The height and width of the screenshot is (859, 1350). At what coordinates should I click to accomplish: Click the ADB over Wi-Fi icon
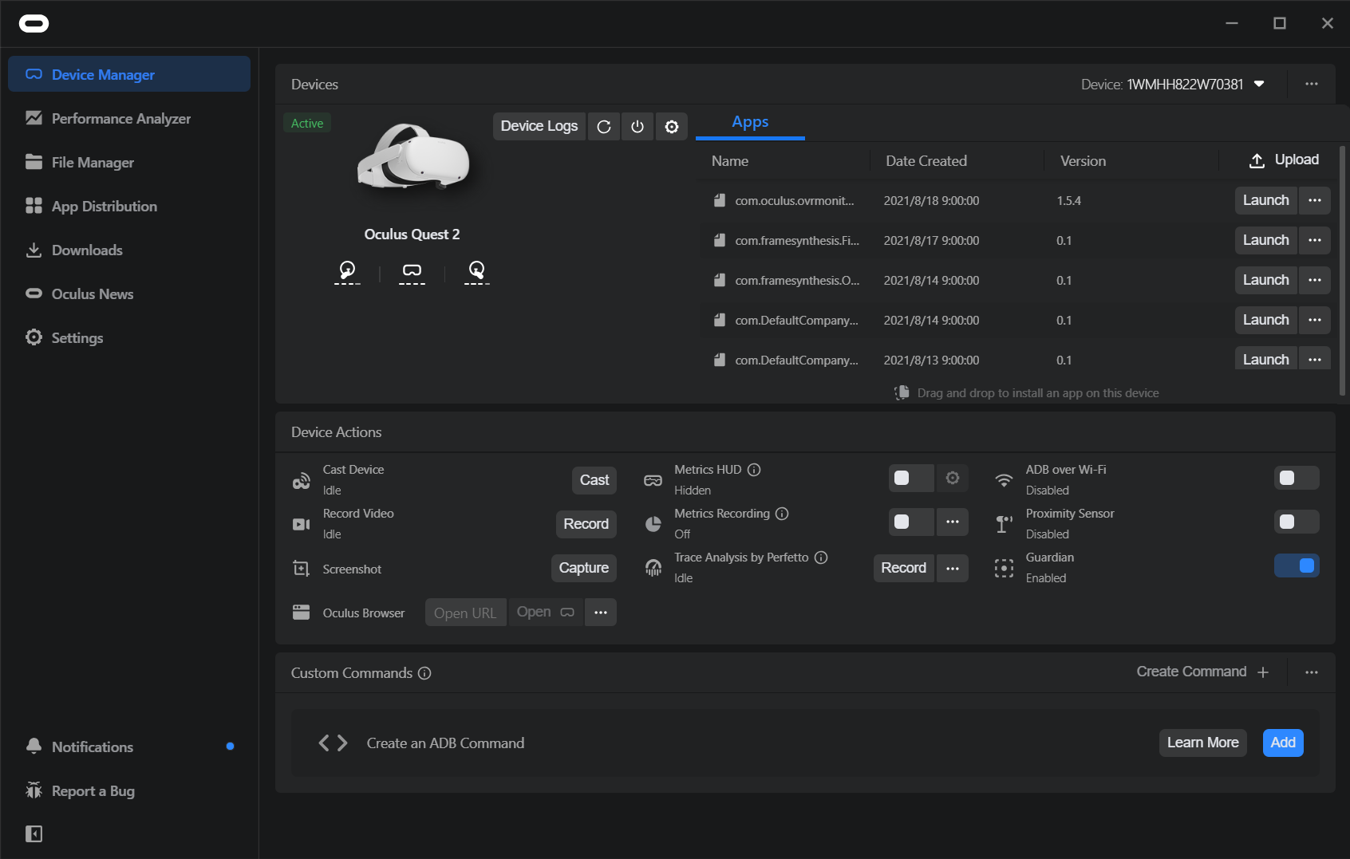click(x=1004, y=480)
